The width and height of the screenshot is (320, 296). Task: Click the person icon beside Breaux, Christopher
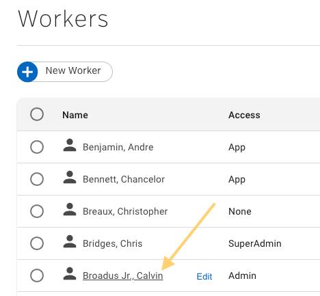(70, 209)
